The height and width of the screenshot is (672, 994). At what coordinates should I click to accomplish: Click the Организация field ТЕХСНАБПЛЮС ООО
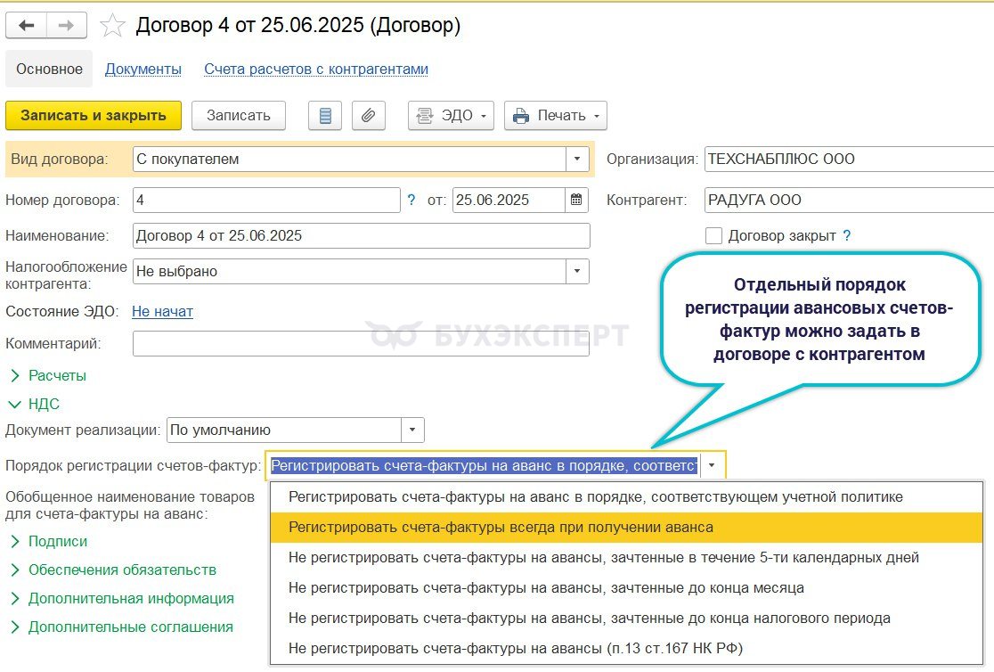[x=849, y=159]
